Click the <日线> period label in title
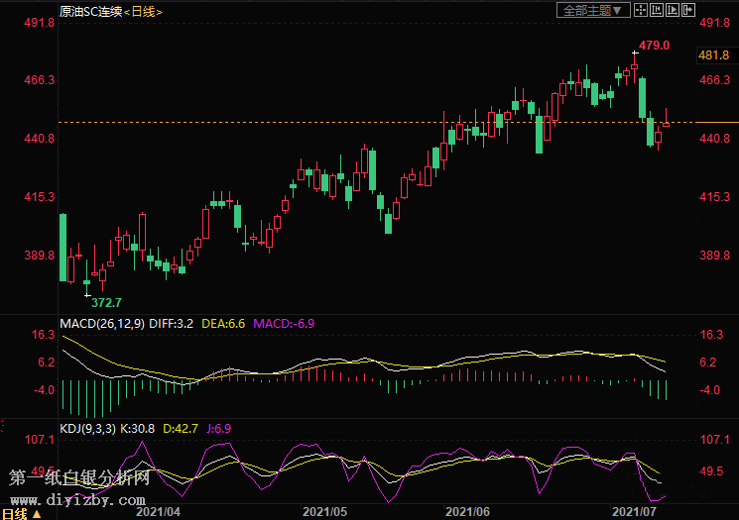The width and height of the screenshot is (739, 520). [143, 12]
